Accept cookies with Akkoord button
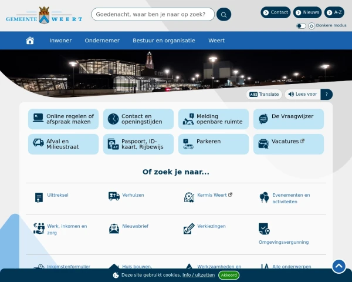 click(229, 275)
